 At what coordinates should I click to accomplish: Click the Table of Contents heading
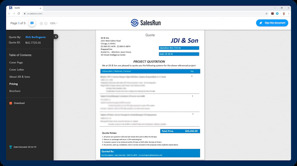click(20, 55)
